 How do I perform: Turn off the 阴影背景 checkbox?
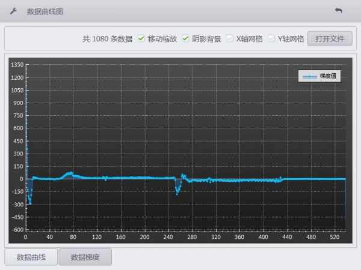(x=185, y=38)
